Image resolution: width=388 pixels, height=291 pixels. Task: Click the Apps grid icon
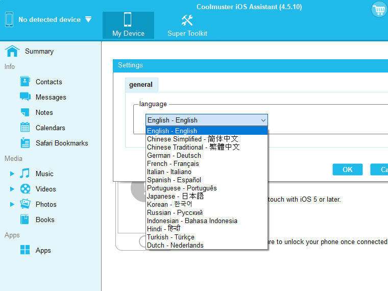pyautogui.click(x=25, y=250)
